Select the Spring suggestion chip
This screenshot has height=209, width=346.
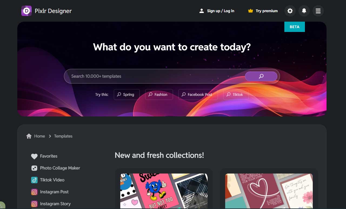127,94
